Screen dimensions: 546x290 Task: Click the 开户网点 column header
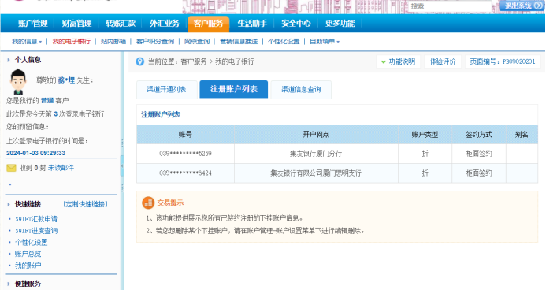pyautogui.click(x=316, y=135)
